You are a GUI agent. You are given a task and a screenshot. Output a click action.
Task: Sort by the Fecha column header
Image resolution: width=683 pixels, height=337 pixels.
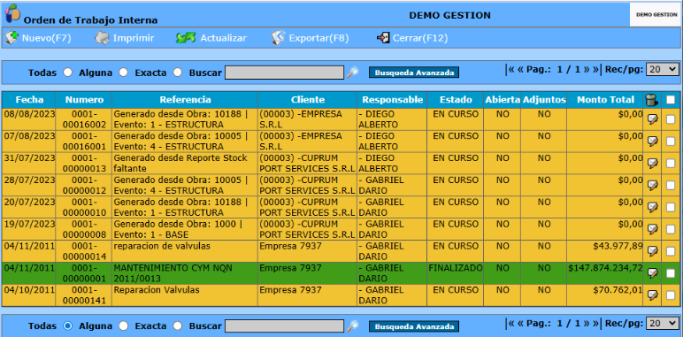pyautogui.click(x=29, y=100)
